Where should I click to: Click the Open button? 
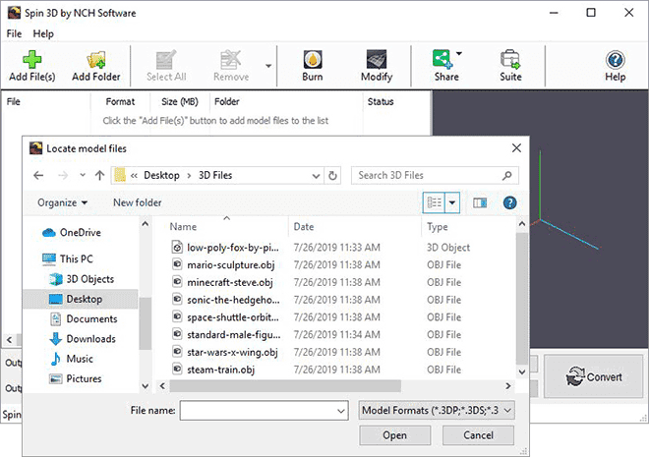(x=395, y=435)
